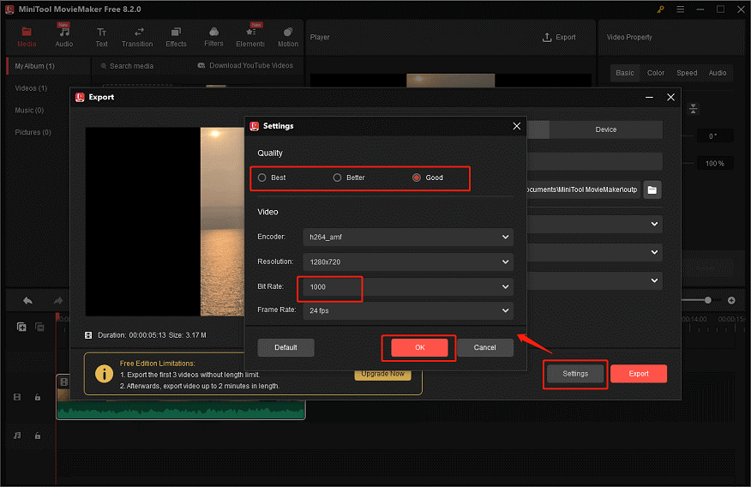Click the add track icon
The width and height of the screenshot is (751, 487).
coord(21,327)
